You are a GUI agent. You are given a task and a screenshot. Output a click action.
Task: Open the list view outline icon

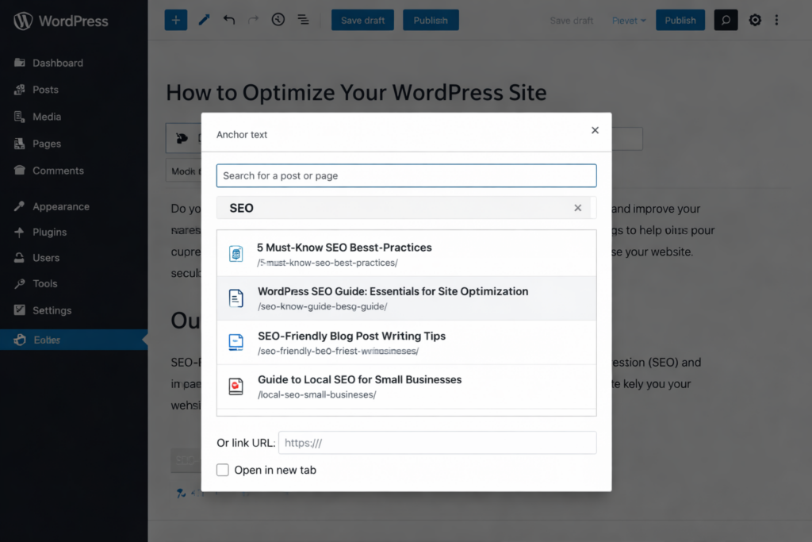click(x=303, y=20)
